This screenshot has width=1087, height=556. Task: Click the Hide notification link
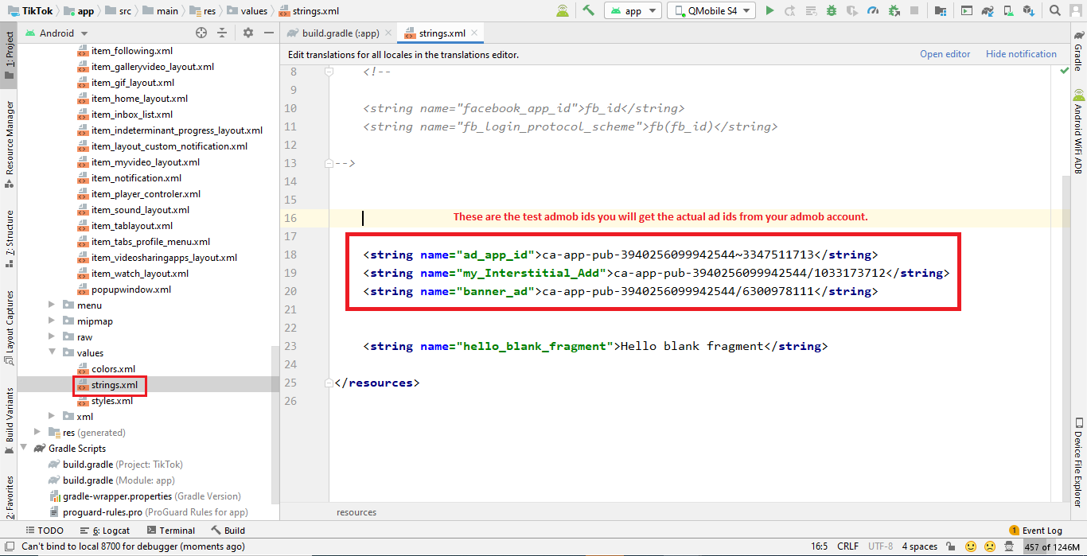pos(1021,54)
